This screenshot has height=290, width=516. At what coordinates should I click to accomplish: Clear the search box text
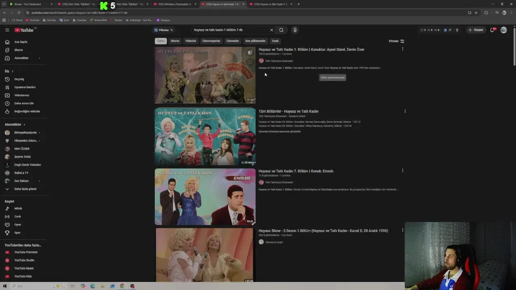(271, 30)
